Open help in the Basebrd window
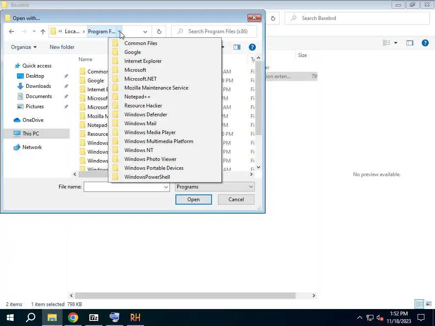 [425, 43]
